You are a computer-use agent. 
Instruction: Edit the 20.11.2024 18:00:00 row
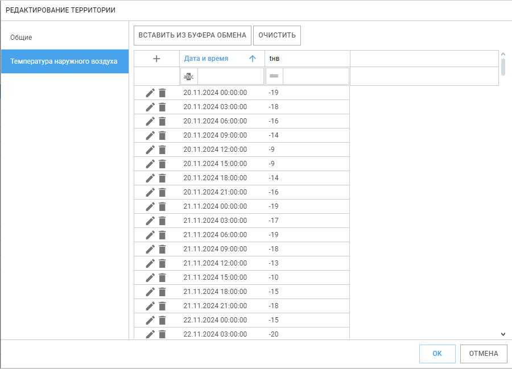pos(150,178)
